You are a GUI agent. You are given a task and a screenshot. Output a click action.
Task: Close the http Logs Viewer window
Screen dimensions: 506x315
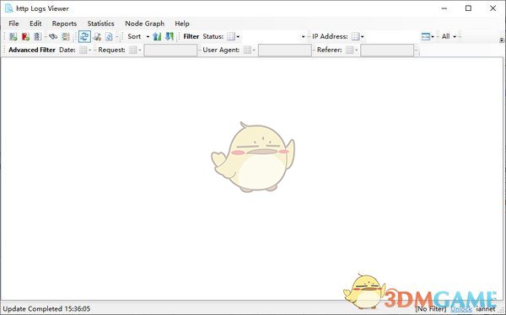click(493, 8)
